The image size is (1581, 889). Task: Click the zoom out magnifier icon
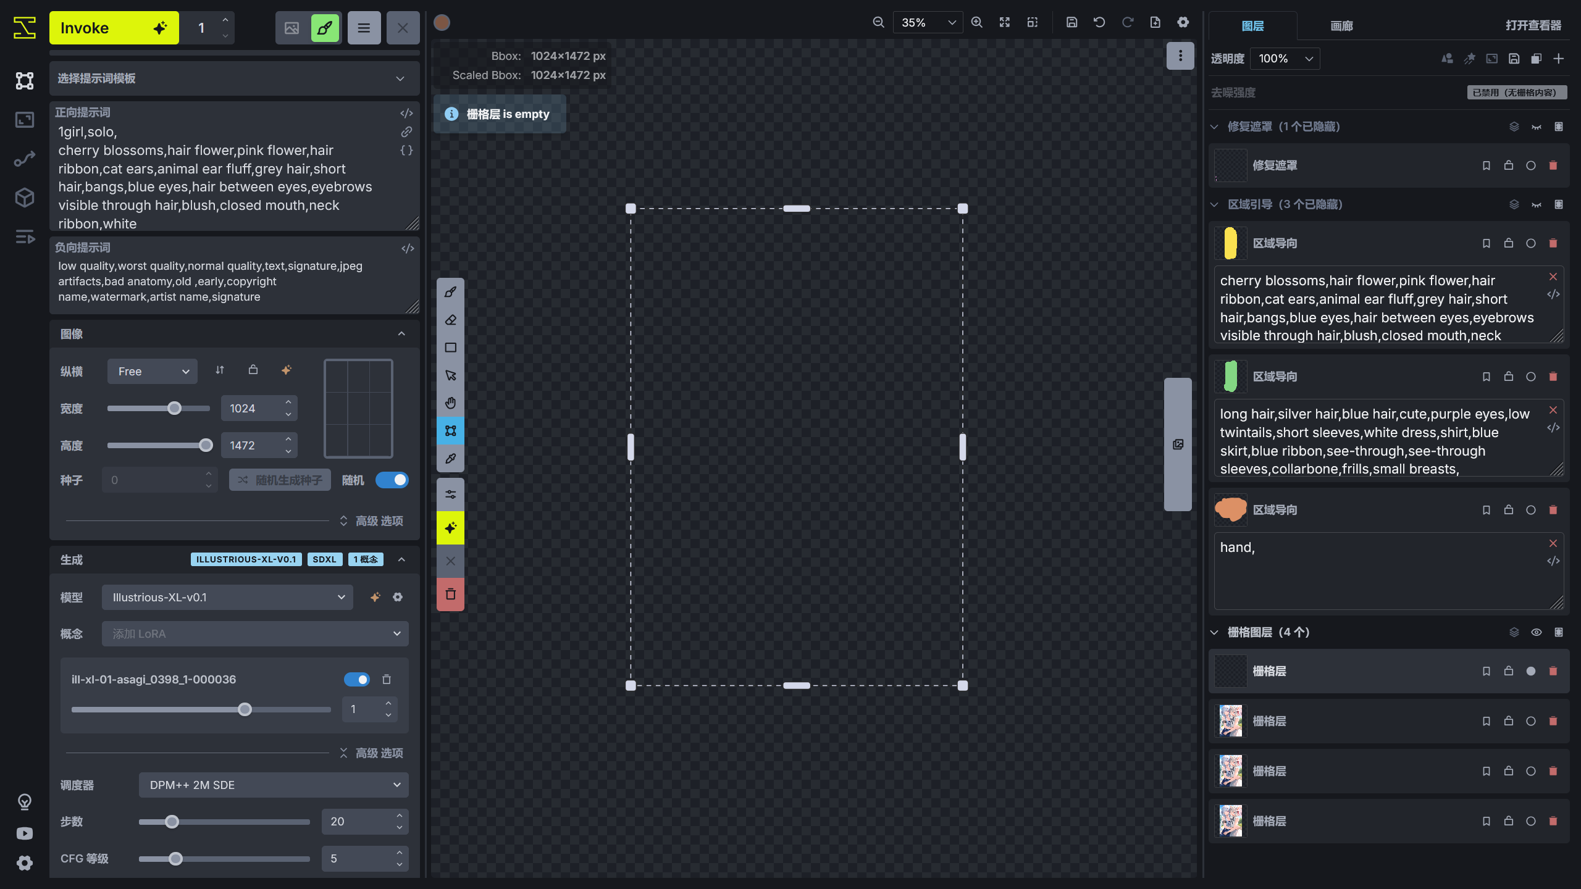coord(878,22)
